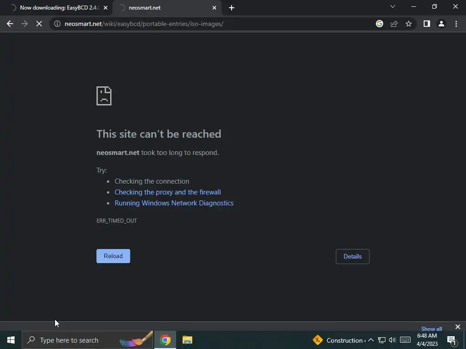Open the volume control
The width and height of the screenshot is (466, 349).
(393, 340)
